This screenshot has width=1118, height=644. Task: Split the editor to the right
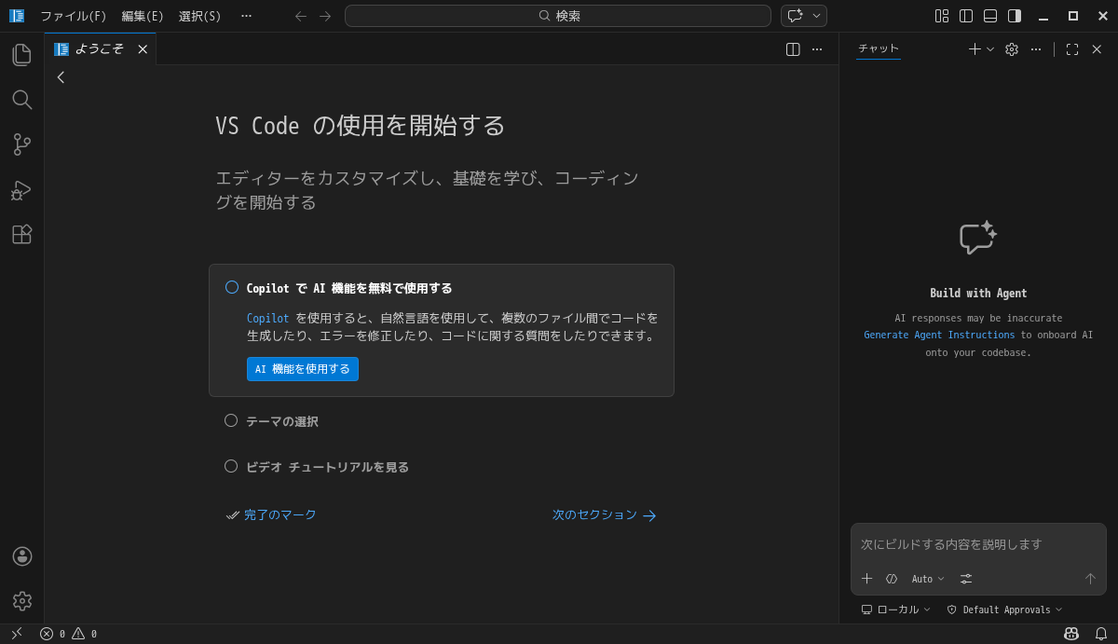coord(793,49)
